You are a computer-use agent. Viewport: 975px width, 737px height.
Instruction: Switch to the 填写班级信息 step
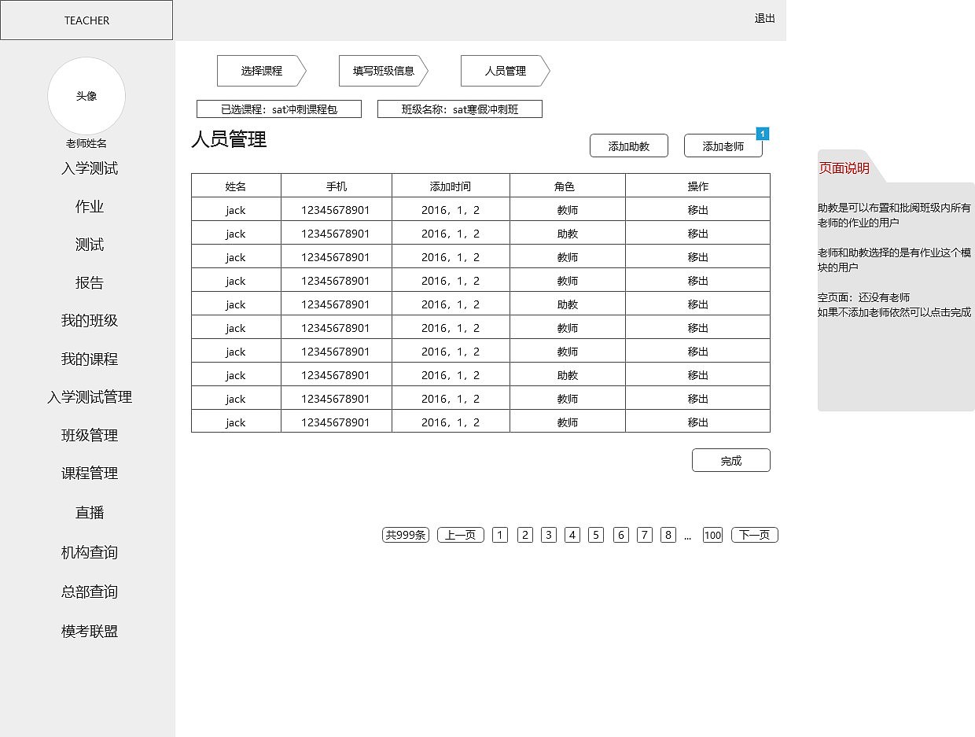click(x=378, y=71)
